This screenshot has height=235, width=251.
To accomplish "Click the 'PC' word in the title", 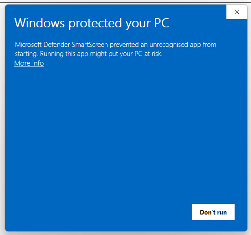I will point(162,23).
